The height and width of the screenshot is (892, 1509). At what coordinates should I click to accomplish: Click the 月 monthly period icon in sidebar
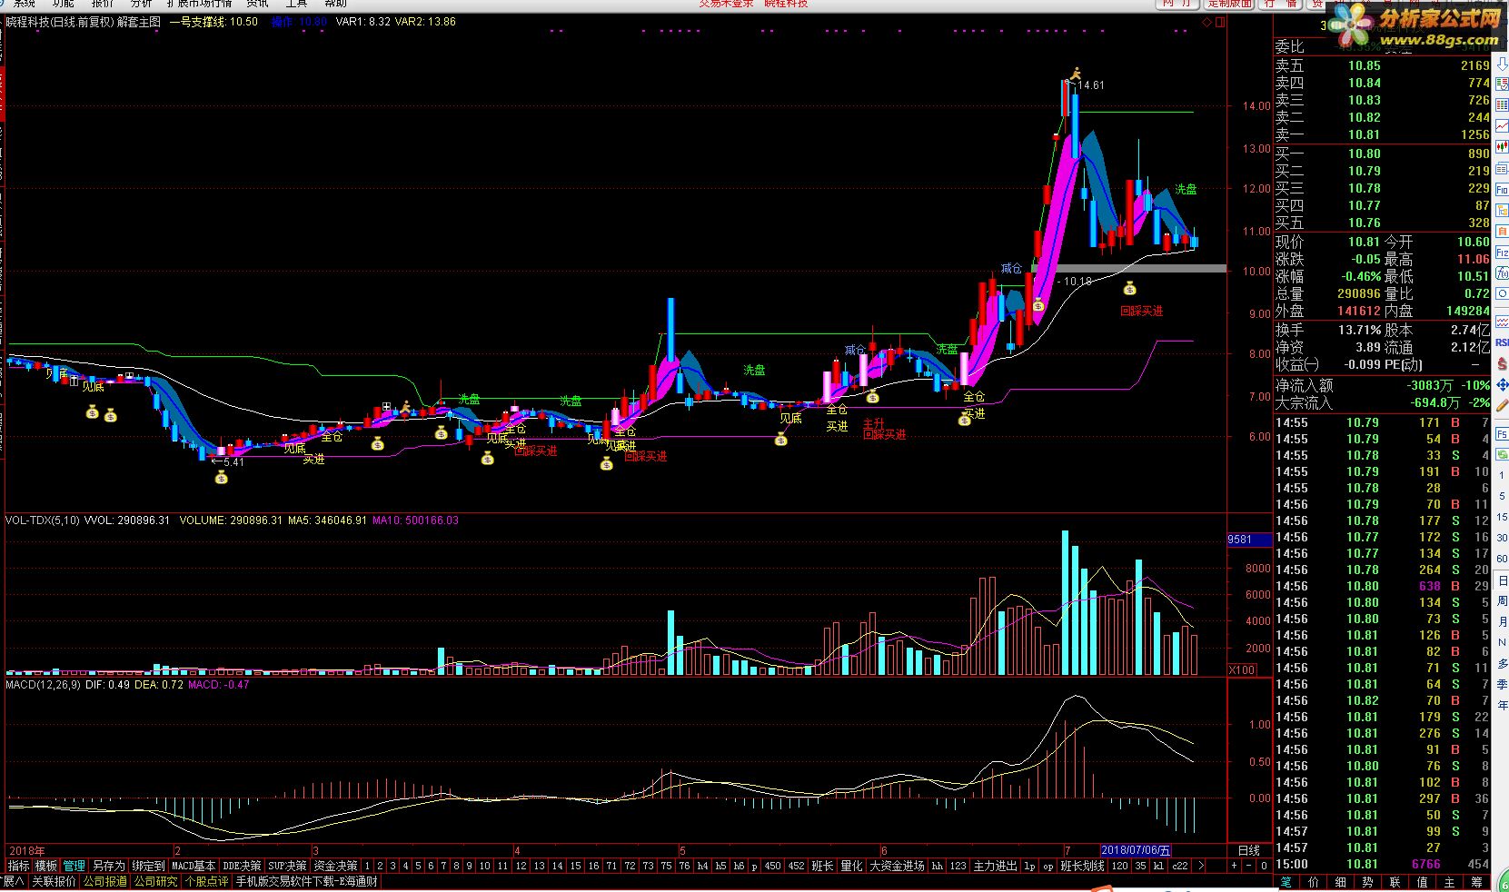(x=1501, y=622)
